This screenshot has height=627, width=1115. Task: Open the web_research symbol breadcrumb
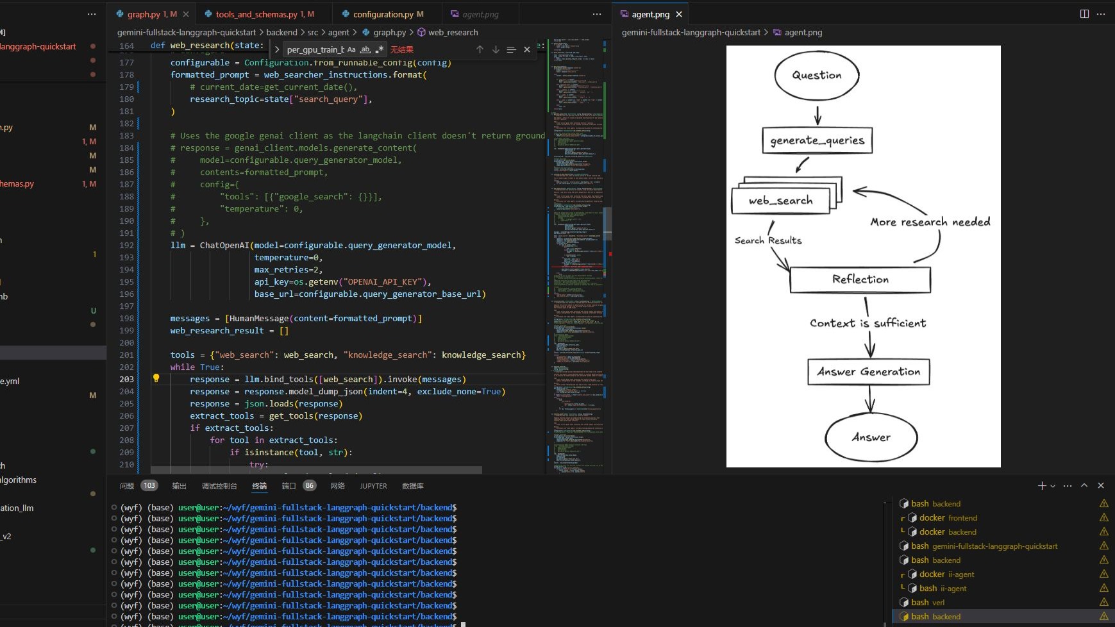(448, 32)
